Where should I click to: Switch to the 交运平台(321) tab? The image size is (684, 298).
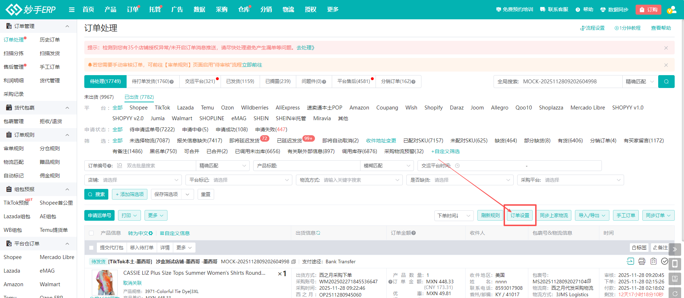200,82
